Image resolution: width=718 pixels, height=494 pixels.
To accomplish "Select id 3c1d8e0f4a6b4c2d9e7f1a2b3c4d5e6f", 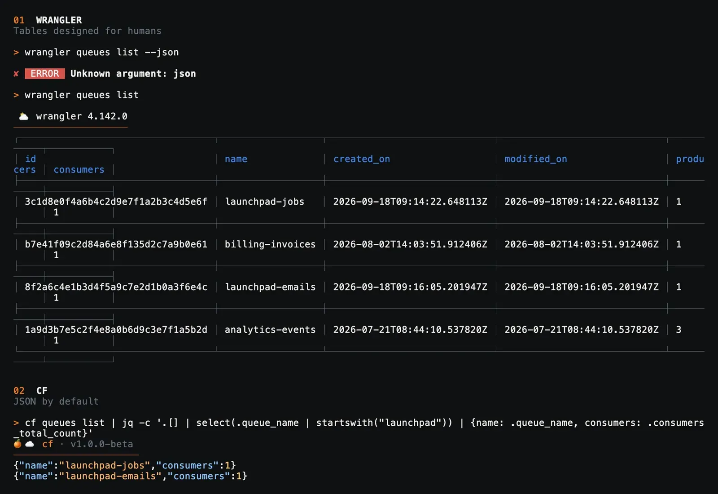I will (116, 202).
